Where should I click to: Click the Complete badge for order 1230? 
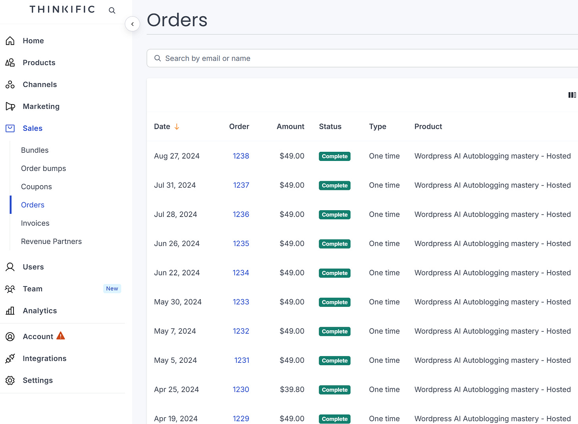coord(335,390)
